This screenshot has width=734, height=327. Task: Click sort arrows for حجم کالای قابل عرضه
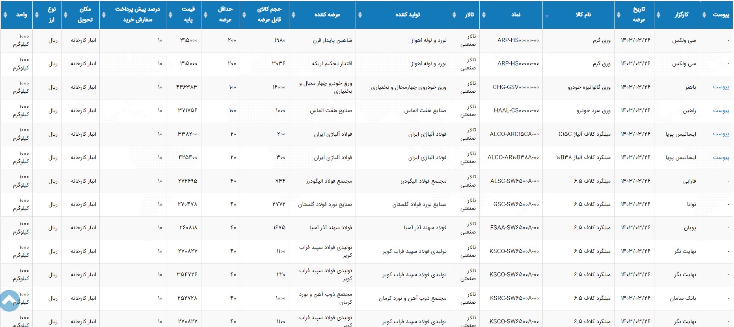click(x=244, y=15)
